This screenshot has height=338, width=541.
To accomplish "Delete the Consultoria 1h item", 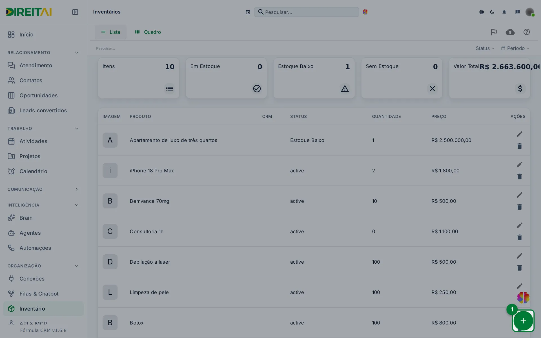I will point(520,237).
